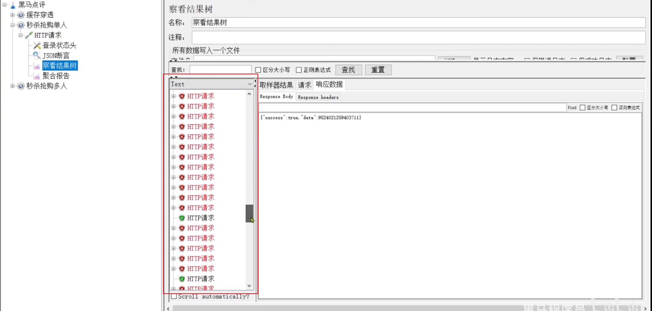Click the gear icon next to 缓存穿透
This screenshot has width=652, height=311.
point(21,15)
